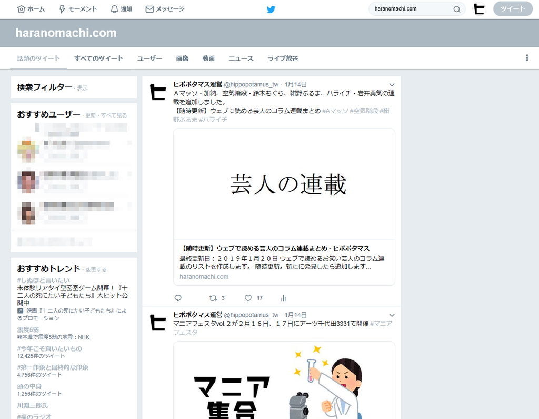Open マニア集合 image card
Image resolution: width=539 pixels, height=419 pixels.
click(x=284, y=381)
